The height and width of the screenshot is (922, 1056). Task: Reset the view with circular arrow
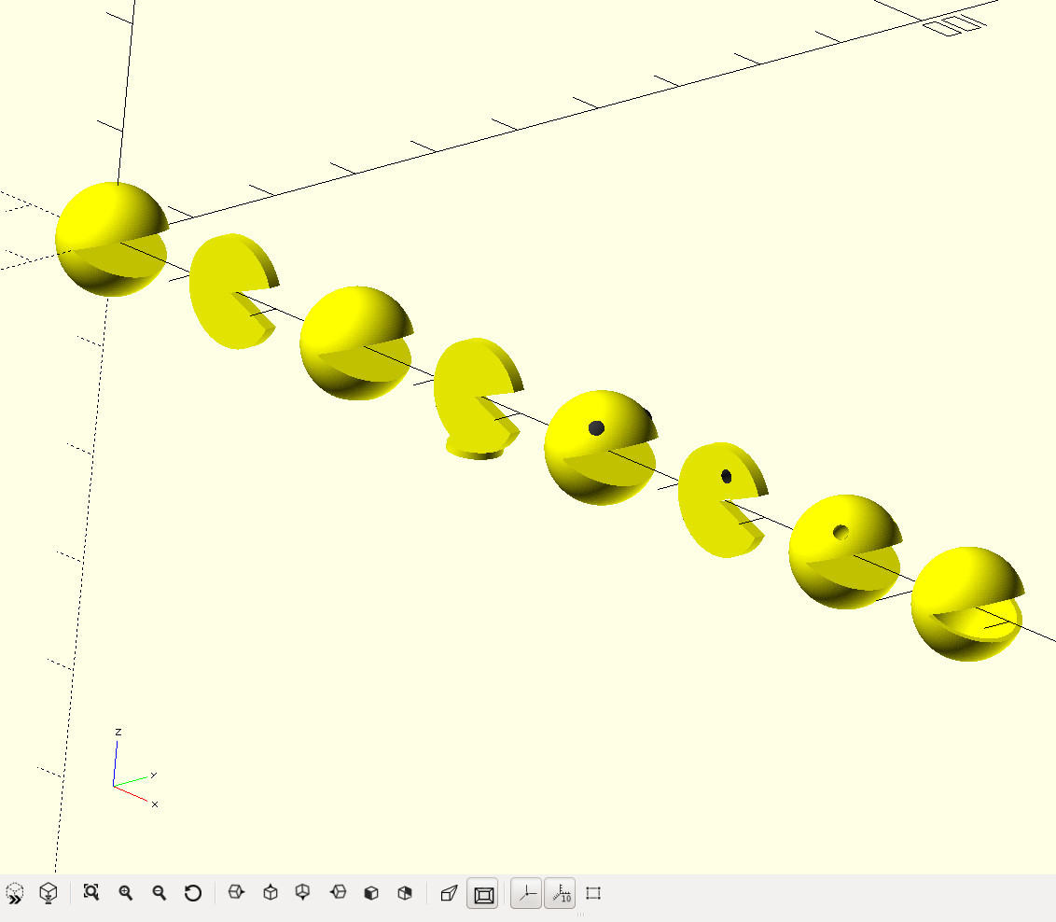tap(192, 893)
